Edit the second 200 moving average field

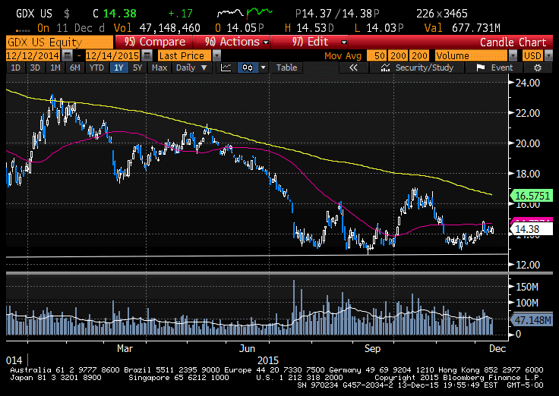coord(419,55)
